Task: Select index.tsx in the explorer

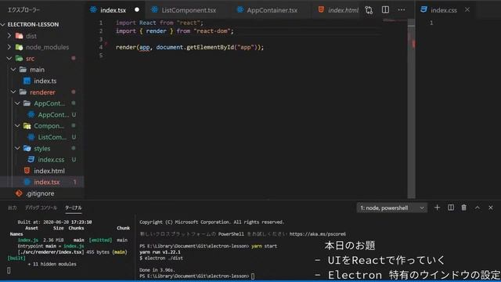Action: coord(47,182)
